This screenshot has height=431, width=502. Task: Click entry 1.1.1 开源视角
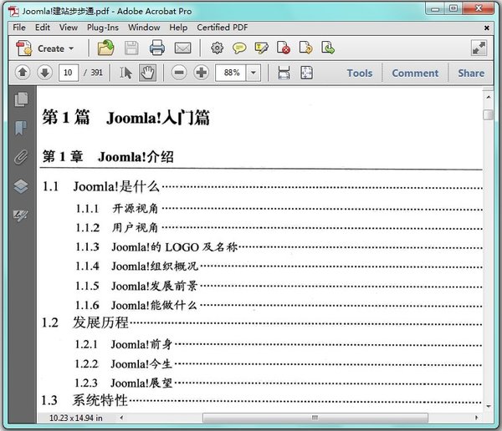click(x=117, y=209)
